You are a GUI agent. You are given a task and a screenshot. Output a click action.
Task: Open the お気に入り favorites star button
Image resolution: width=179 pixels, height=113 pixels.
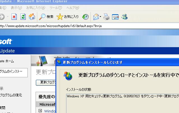coord(68,17)
